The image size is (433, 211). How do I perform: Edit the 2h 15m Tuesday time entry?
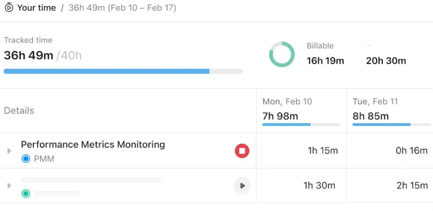coord(412,186)
